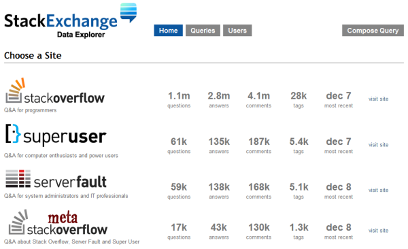Viewport: 408px width, 249px height.
Task: Visit site link for Server Fault
Action: click(378, 190)
